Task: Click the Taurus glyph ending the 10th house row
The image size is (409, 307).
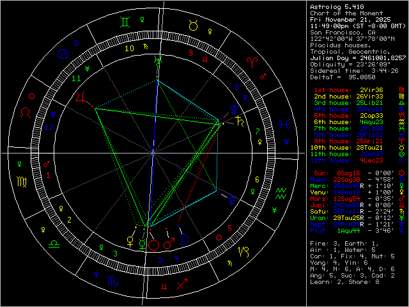Action: coord(402,148)
